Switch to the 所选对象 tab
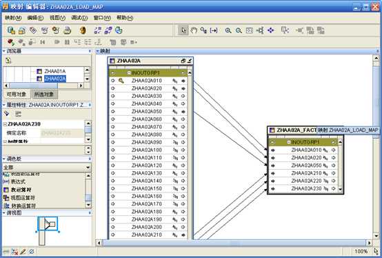The width and height of the screenshot is (382, 258). [x=44, y=95]
